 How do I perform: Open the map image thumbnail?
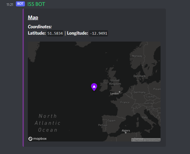pyautogui.click(x=94, y=91)
